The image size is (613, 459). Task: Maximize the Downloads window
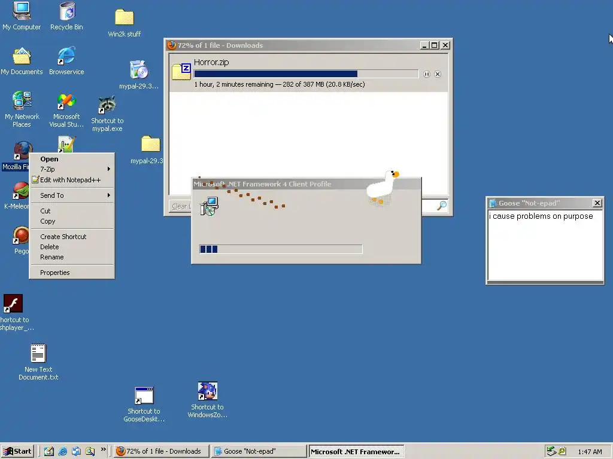[x=435, y=45]
